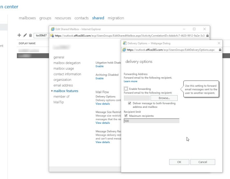The height and width of the screenshot is (179, 230).
Task: Go to the contacts tab
Action: point(81,18)
